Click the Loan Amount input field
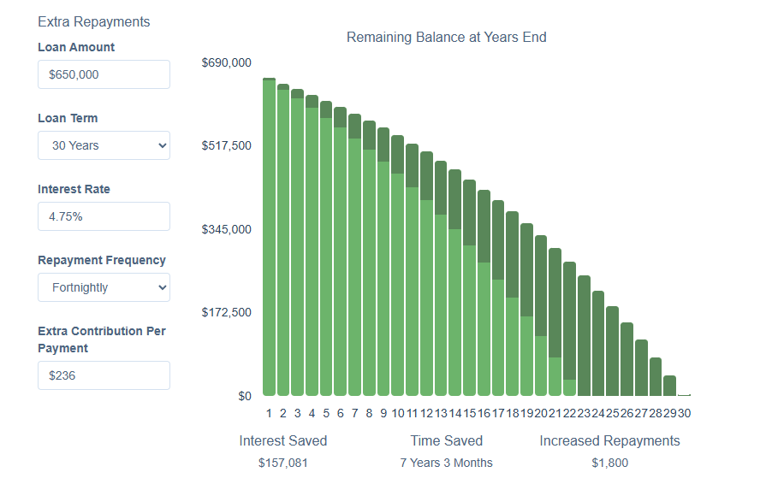Viewport: 772px width, 490px height. pos(104,74)
